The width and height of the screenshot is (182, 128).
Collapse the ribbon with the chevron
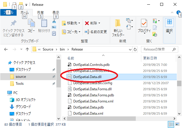tap(172, 12)
